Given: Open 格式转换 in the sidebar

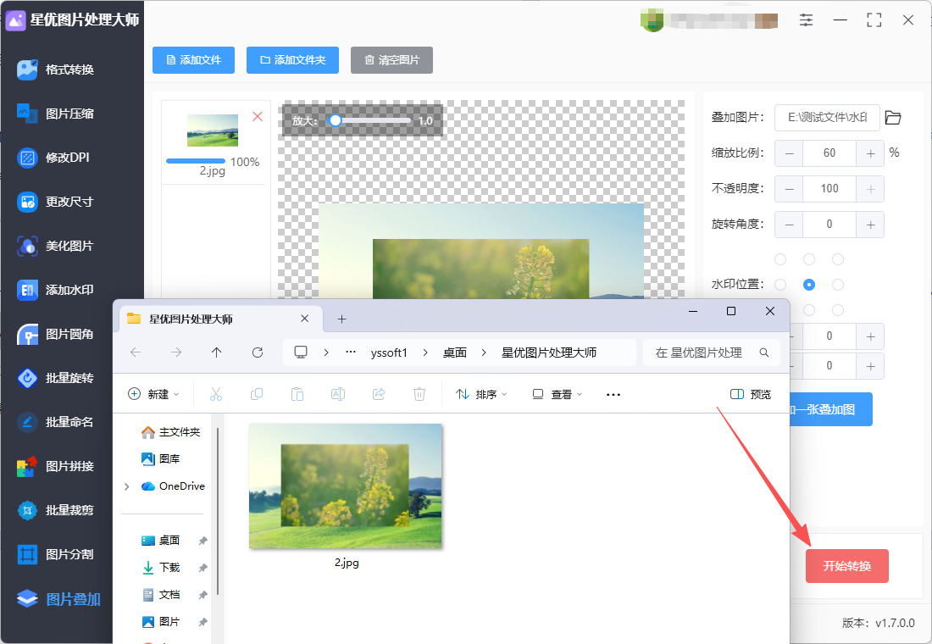Looking at the screenshot, I should [x=55, y=69].
